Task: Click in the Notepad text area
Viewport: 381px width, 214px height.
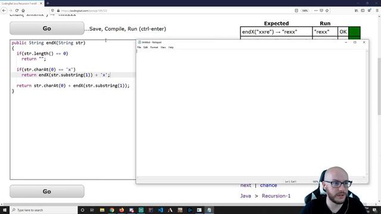Action: click(x=251, y=113)
